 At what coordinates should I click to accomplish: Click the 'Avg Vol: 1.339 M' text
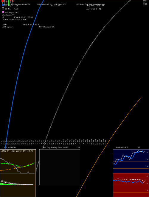pyautogui.click(x=95, y=5)
